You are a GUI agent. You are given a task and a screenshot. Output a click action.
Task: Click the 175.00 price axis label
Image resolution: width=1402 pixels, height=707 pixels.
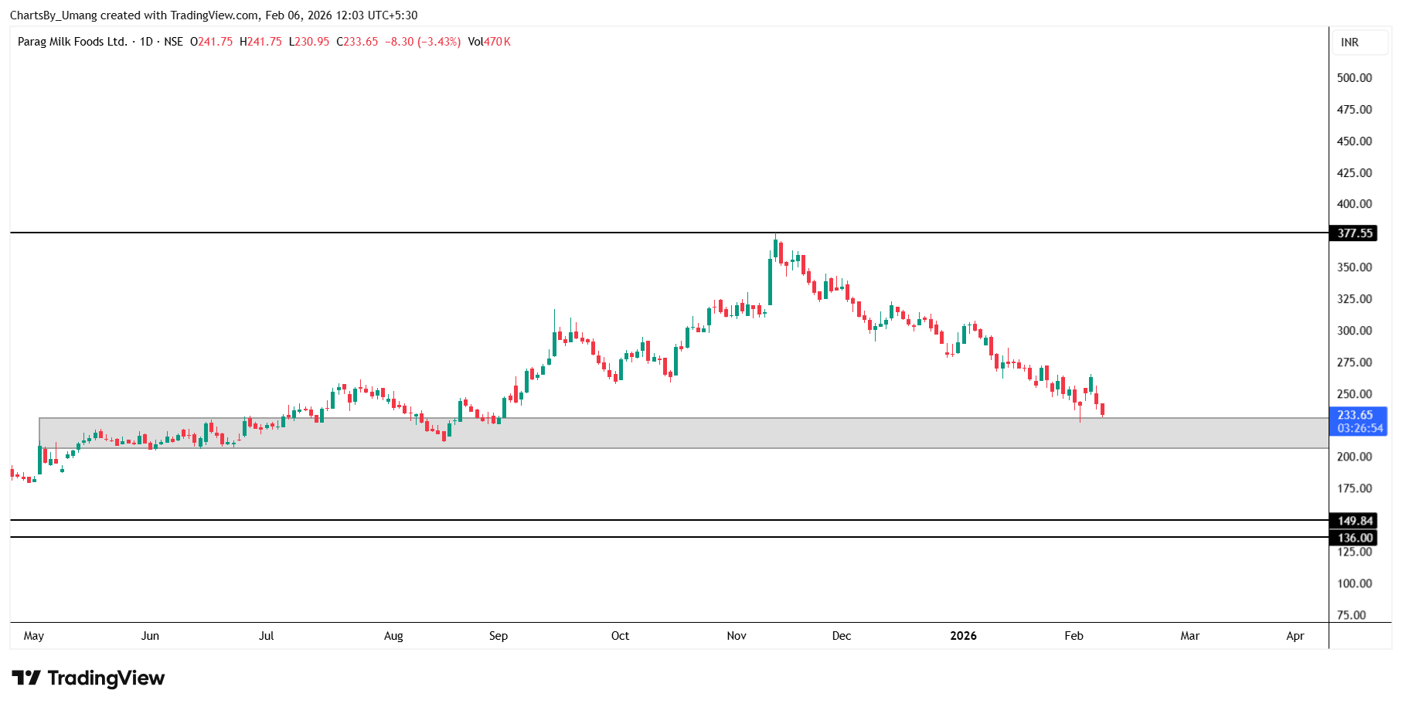1354,488
